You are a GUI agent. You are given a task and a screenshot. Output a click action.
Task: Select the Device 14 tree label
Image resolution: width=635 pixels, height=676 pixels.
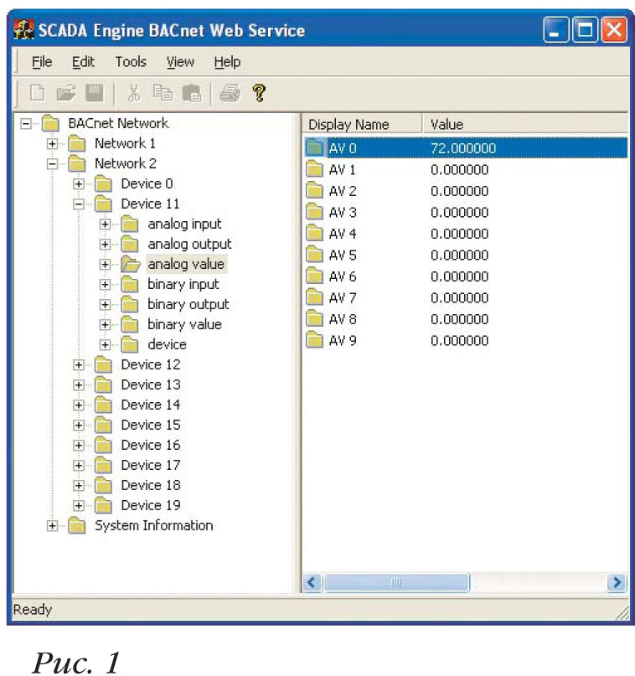(151, 405)
